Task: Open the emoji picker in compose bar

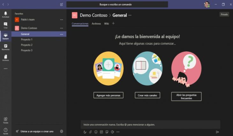Action: click(x=96, y=132)
